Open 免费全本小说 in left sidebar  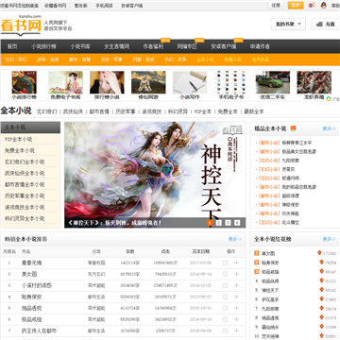pyautogui.click(x=20, y=150)
